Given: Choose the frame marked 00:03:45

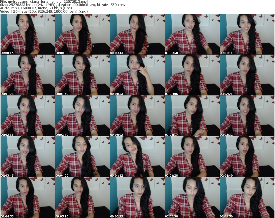Looking at the screenshot, I should tap(28, 157).
